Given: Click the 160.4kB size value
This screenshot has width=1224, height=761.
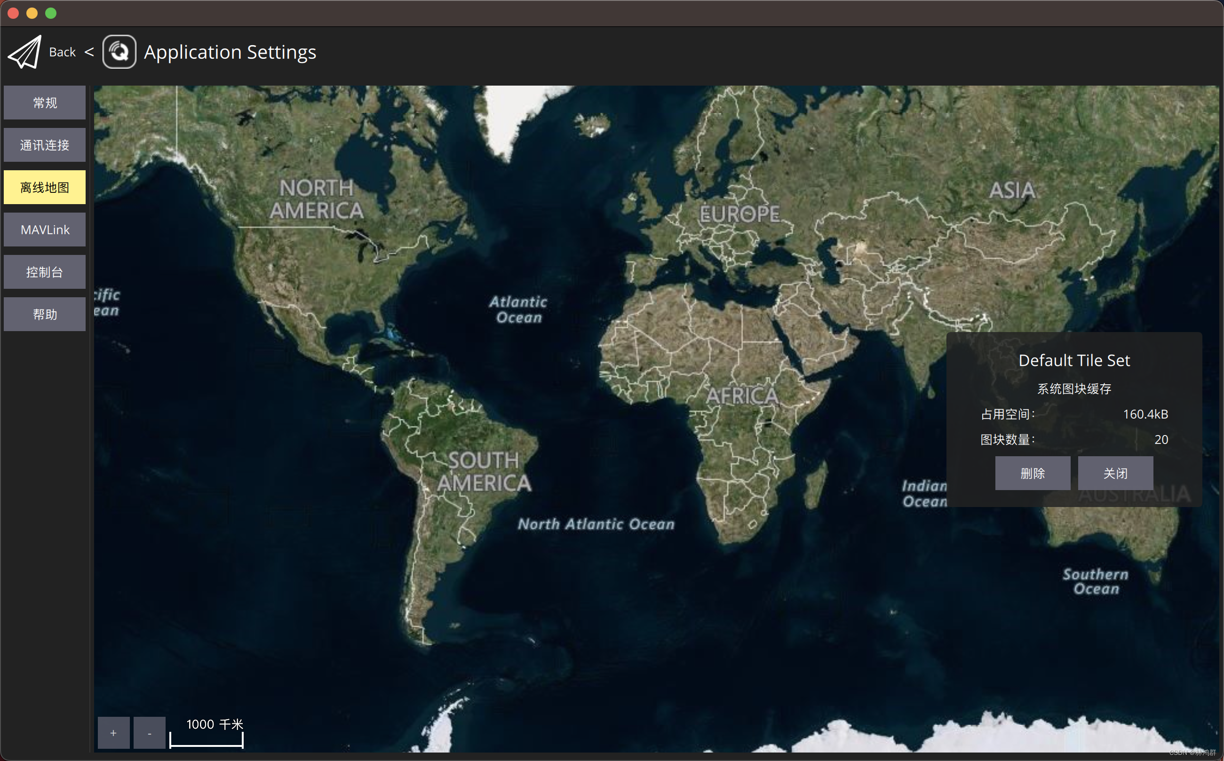Looking at the screenshot, I should 1145,414.
